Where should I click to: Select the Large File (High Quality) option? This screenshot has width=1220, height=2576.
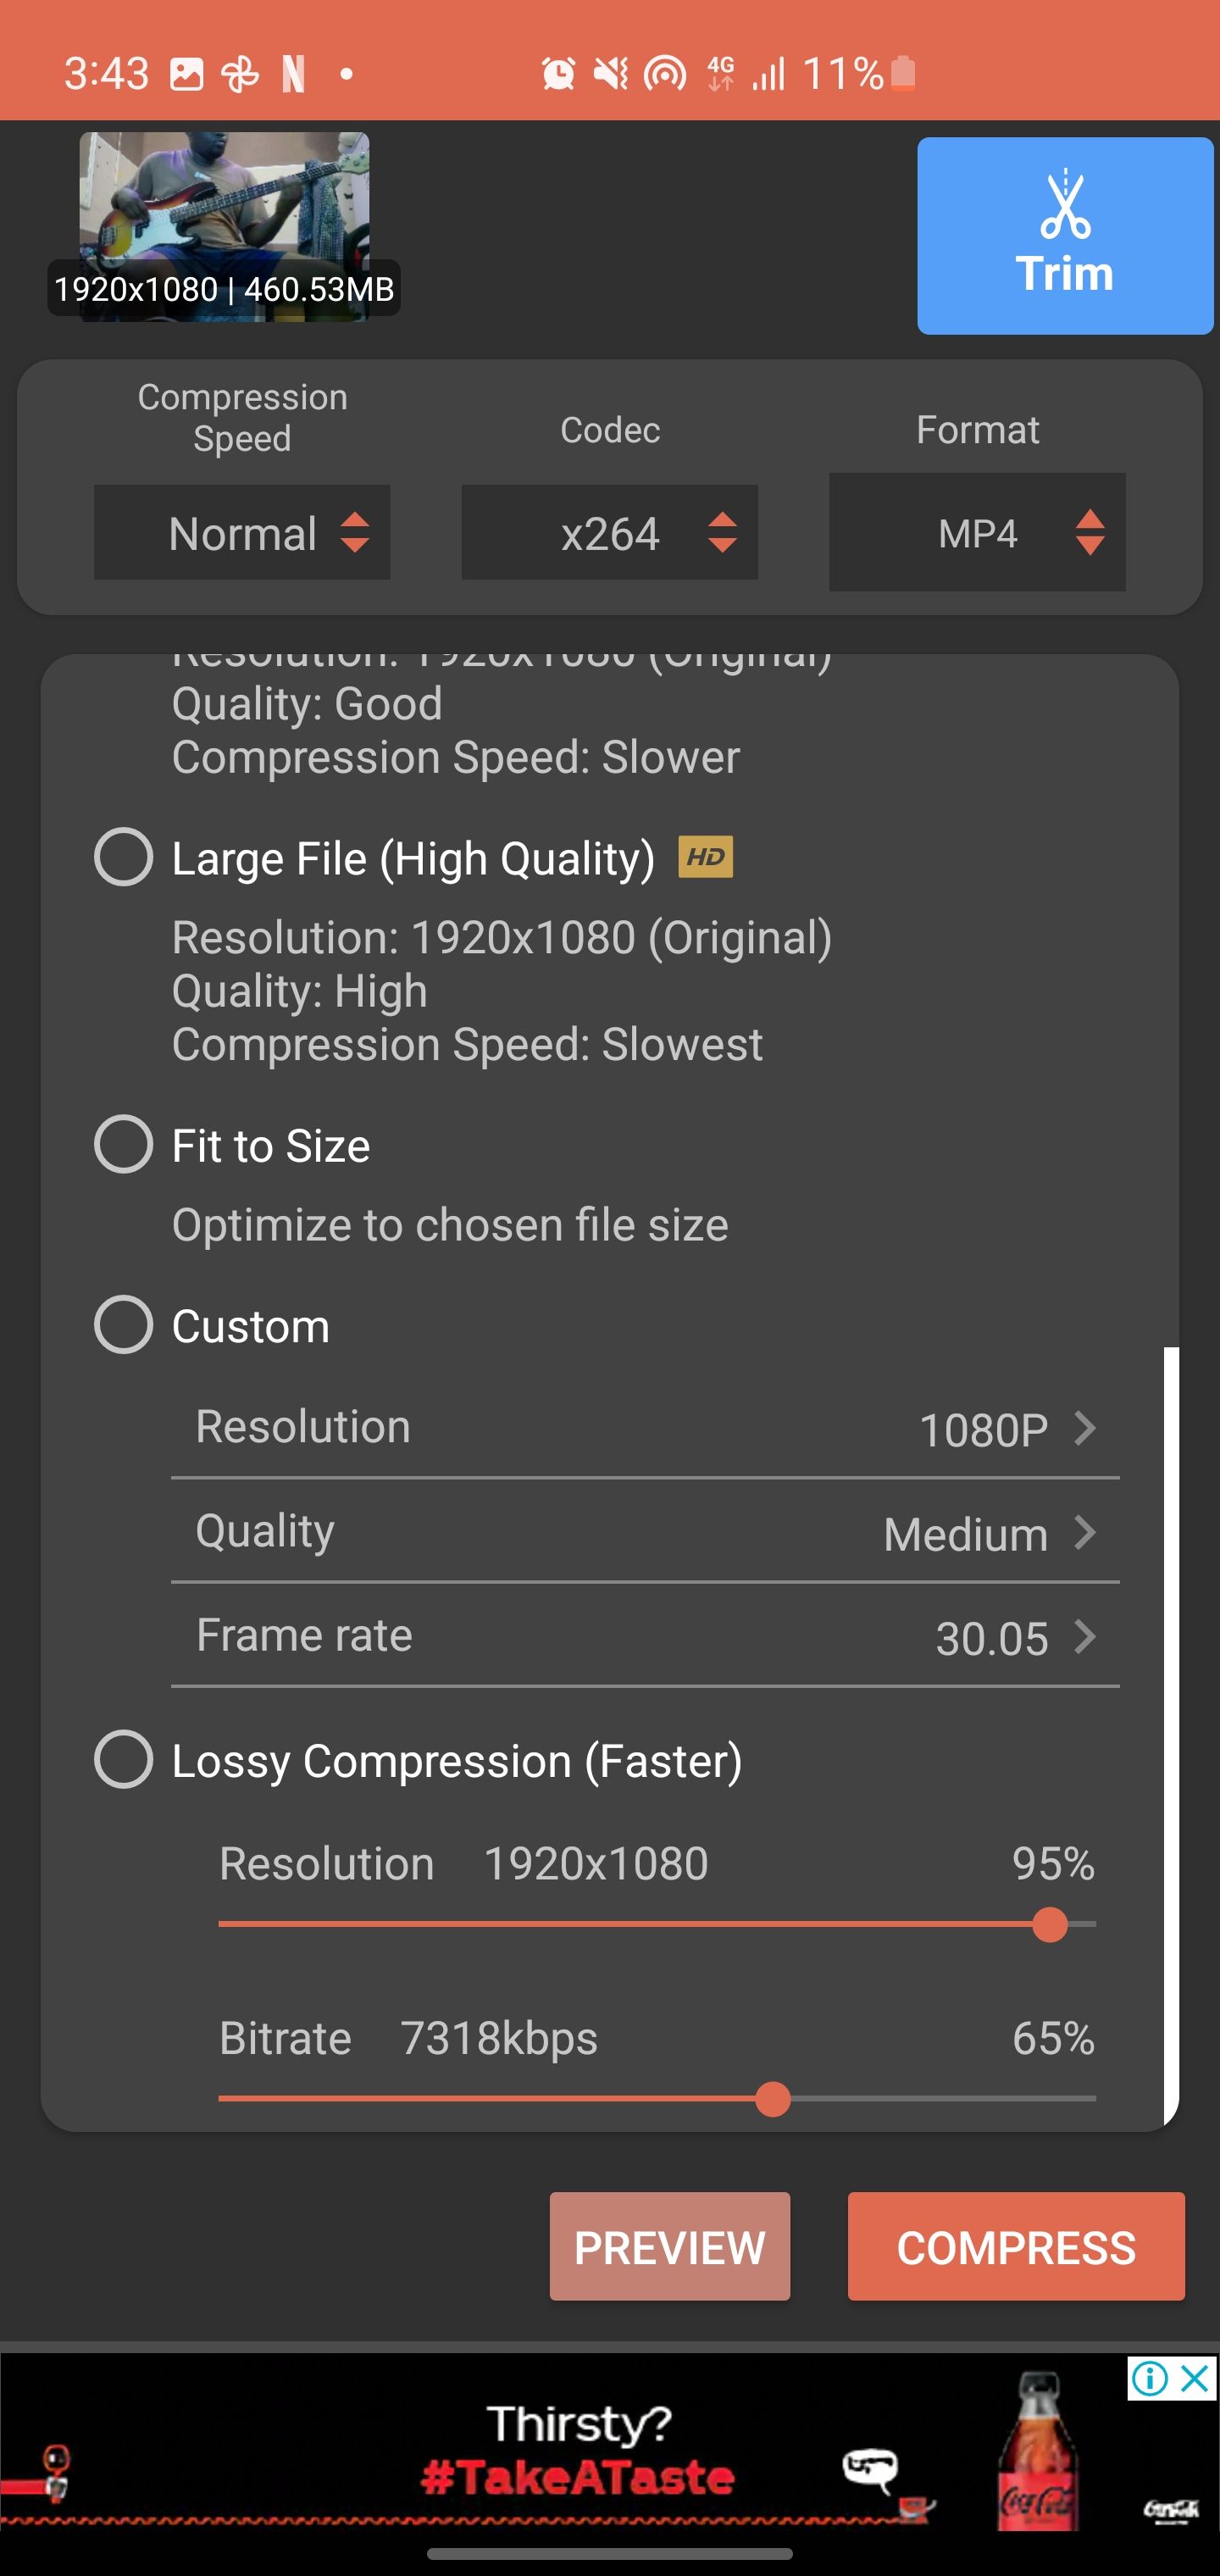tap(124, 857)
